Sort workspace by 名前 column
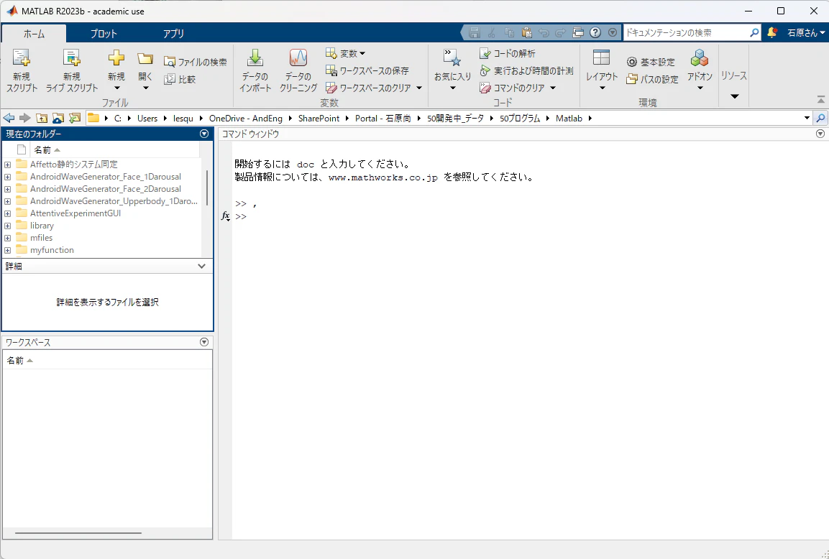Viewport: 829px width, 559px height. 19,361
